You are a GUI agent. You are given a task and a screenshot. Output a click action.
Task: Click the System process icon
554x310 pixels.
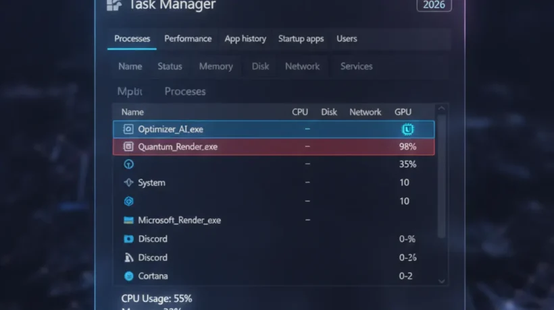click(128, 183)
